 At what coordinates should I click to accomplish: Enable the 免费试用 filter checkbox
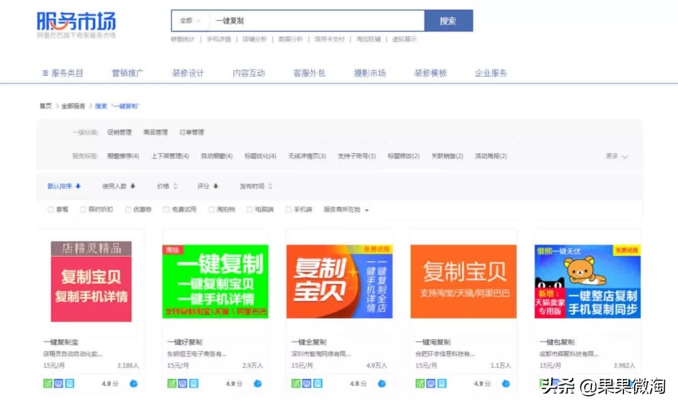click(164, 209)
